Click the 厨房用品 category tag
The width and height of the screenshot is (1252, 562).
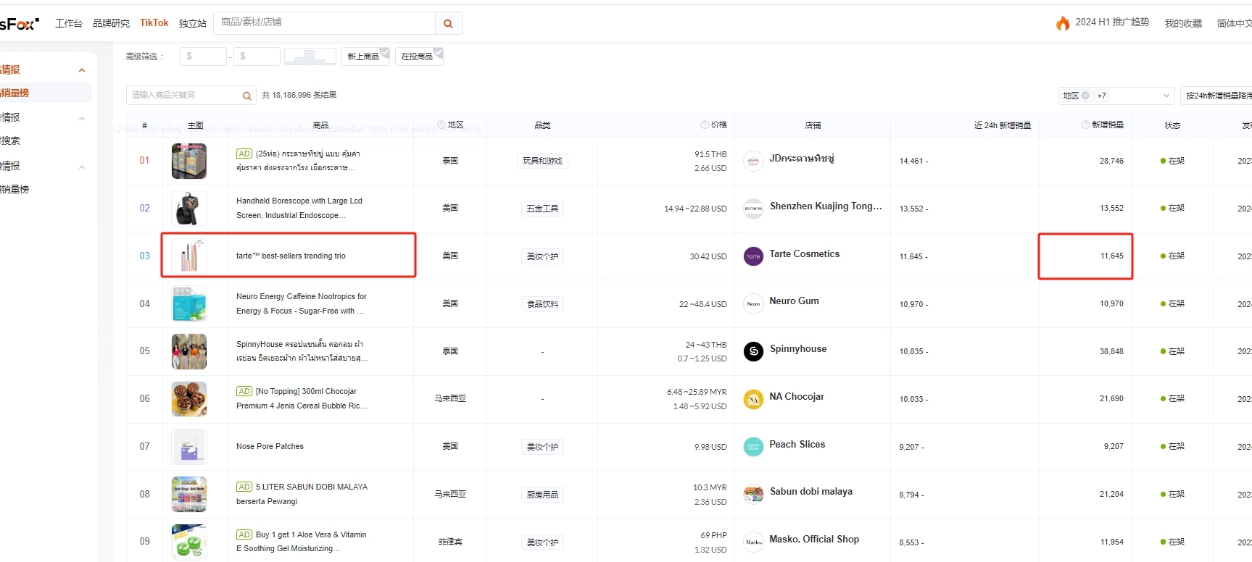point(542,495)
